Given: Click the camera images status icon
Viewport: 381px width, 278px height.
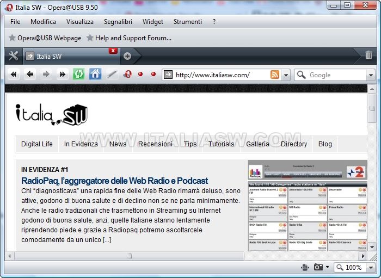Looking at the screenshot, I should (x=318, y=267).
